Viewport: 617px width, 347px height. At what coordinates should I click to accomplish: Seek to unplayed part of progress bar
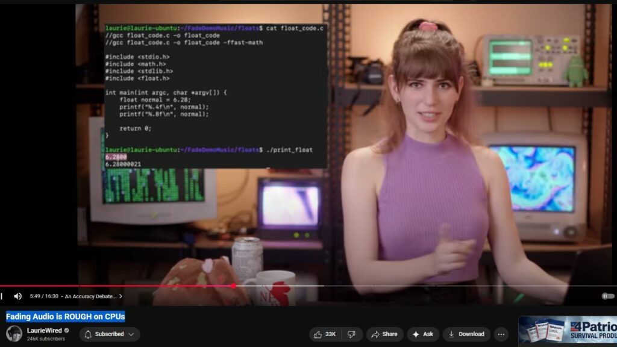click(x=422, y=286)
